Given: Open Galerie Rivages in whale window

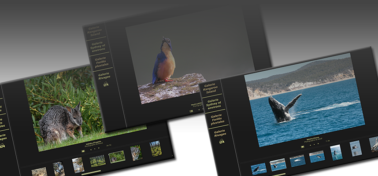Looking at the screenshot, I should click(219, 133).
